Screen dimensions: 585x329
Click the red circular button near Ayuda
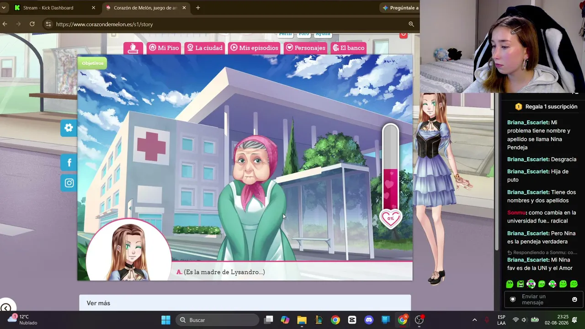tap(403, 34)
